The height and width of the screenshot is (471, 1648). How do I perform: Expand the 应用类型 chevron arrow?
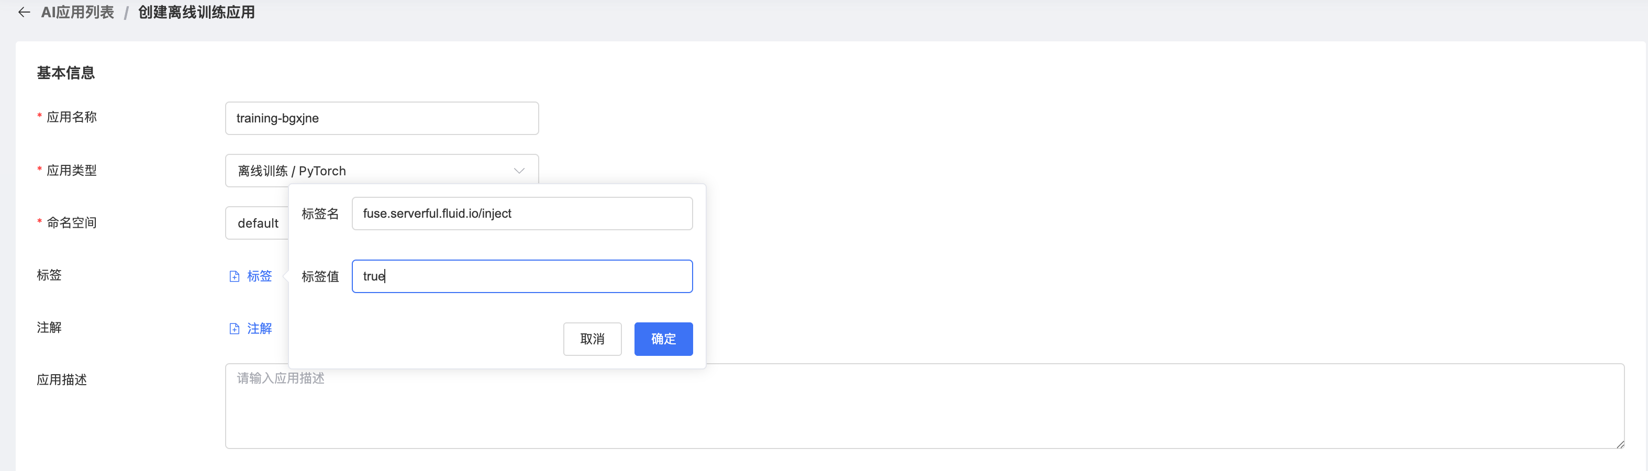coord(519,171)
